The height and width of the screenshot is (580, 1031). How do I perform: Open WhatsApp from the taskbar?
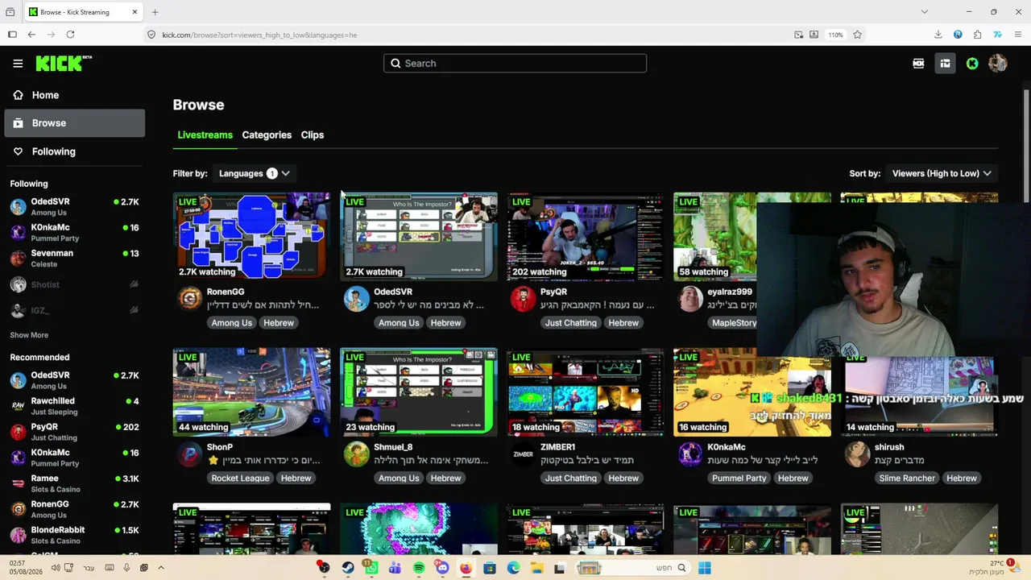coord(371,568)
